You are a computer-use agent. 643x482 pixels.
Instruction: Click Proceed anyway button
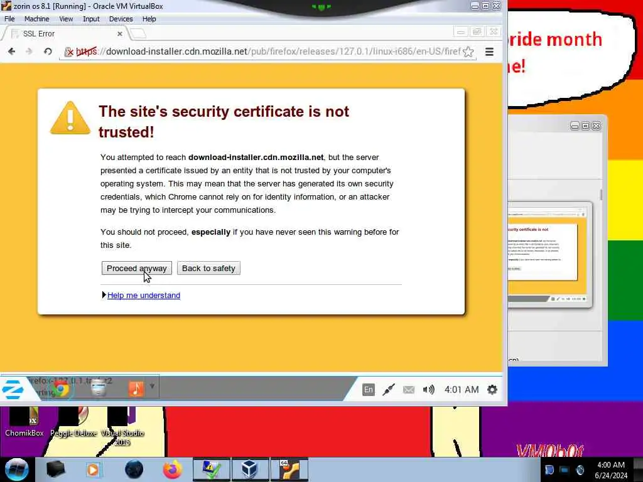point(136,268)
